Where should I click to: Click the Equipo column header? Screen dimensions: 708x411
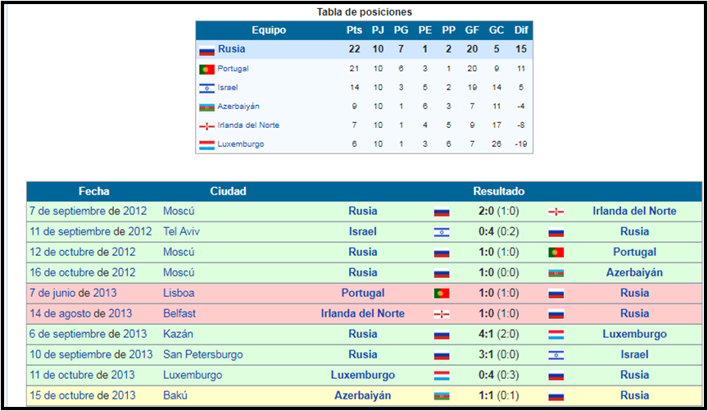coord(269,30)
